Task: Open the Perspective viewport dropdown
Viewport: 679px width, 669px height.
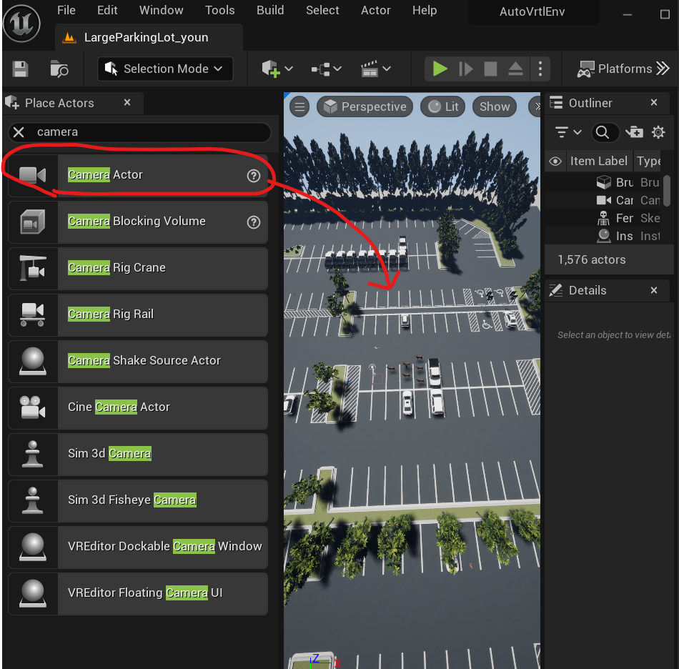Action: pos(365,106)
